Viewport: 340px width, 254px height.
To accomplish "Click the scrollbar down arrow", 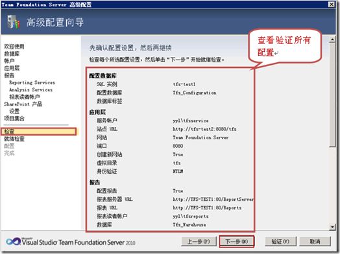I will [332, 227].
